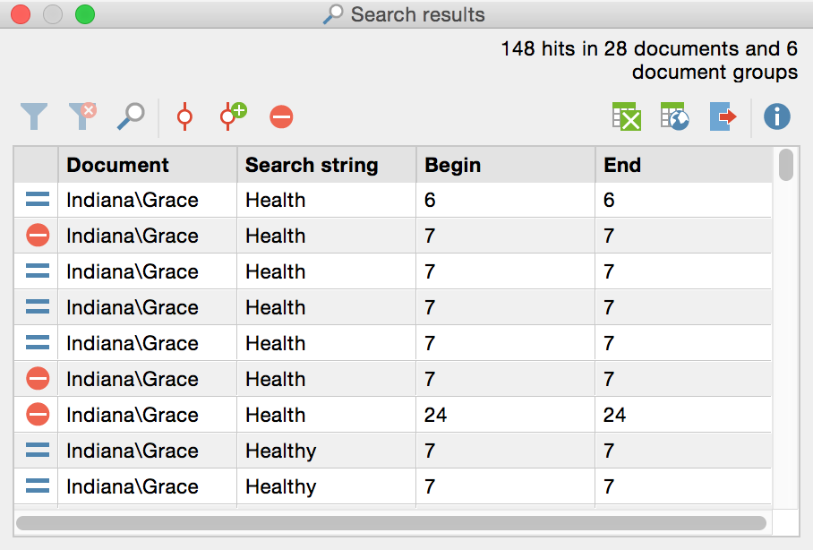813x550 pixels.
Task: Click the Health cell in row beginning at 24
Action: (x=327, y=415)
